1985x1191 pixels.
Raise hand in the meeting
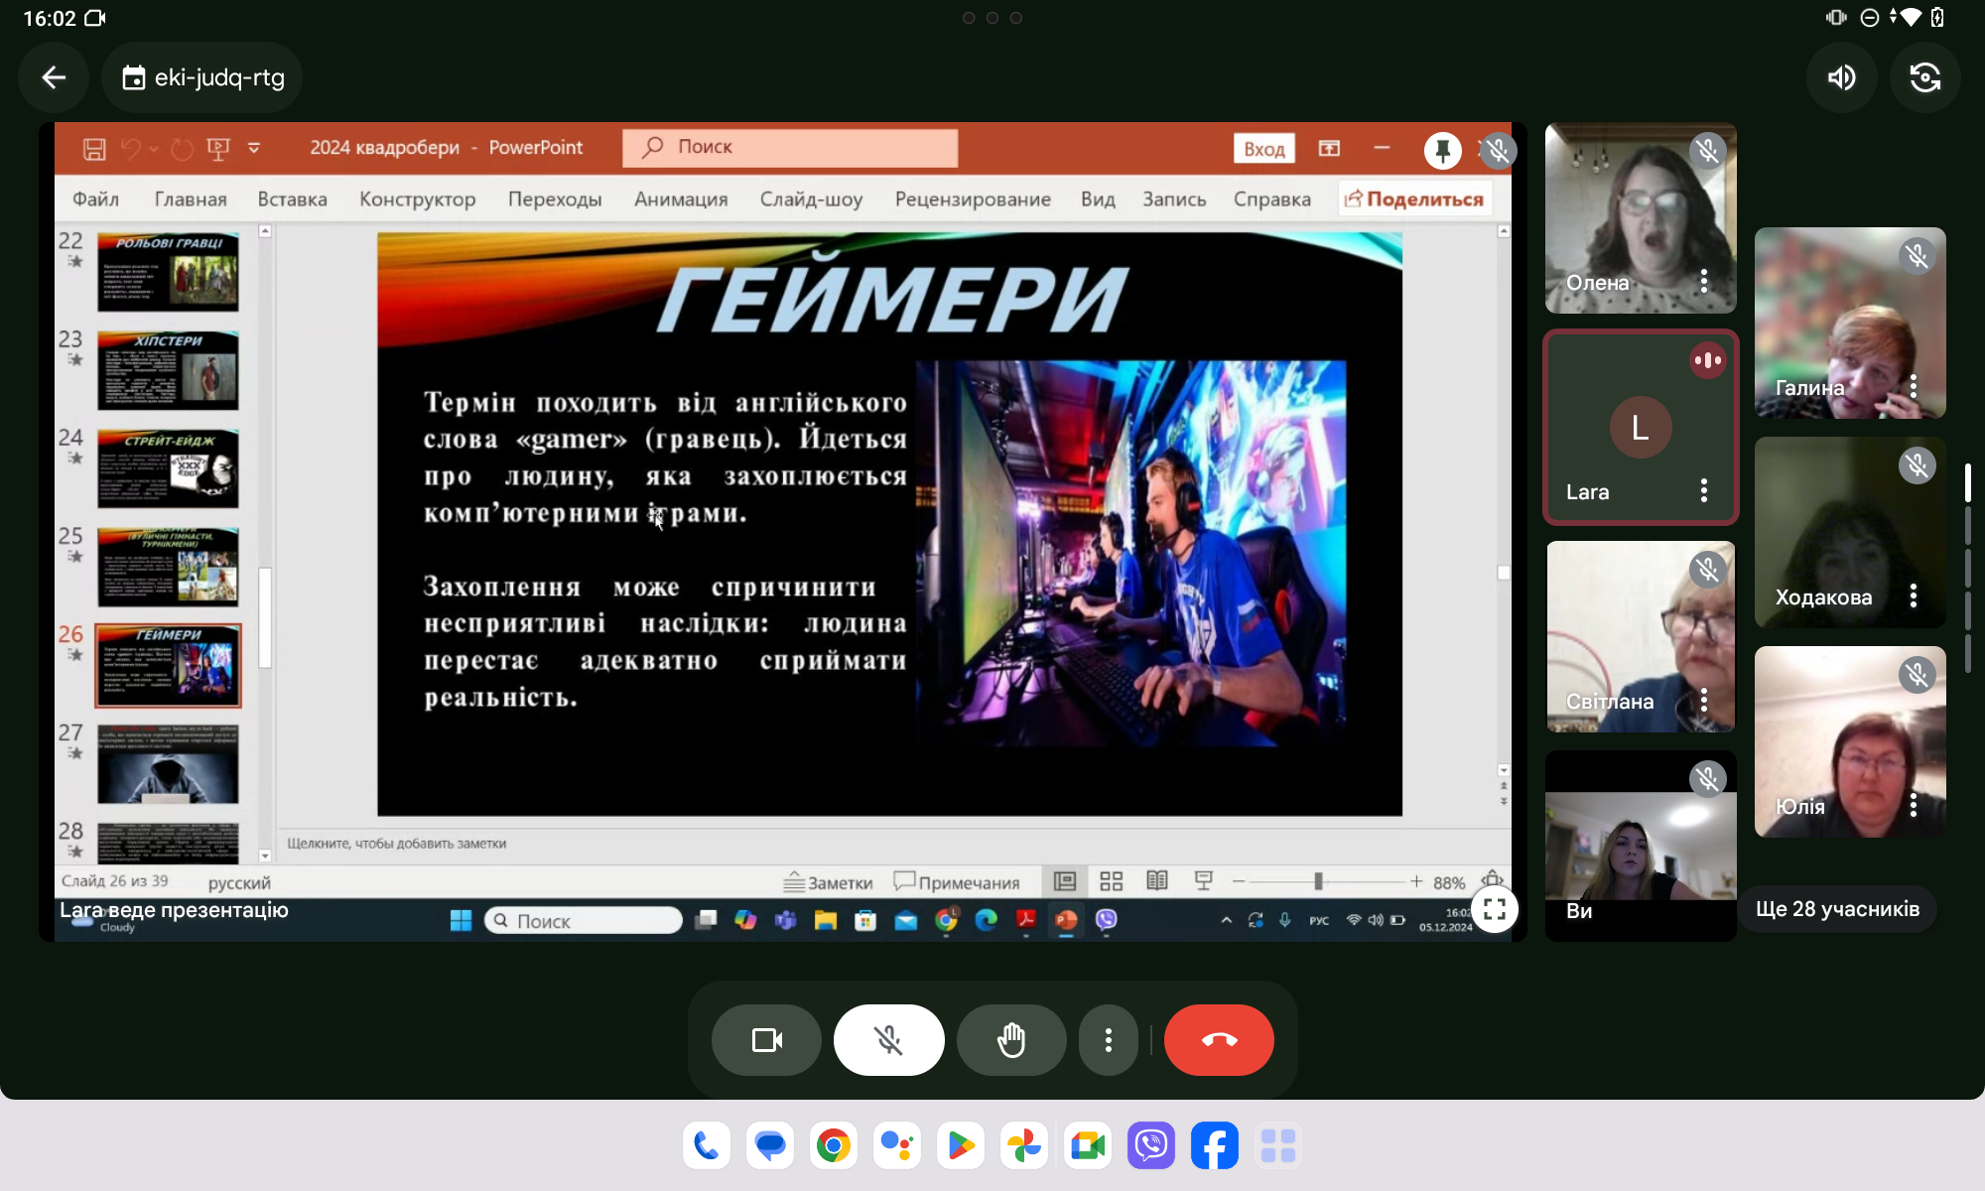point(1010,1040)
